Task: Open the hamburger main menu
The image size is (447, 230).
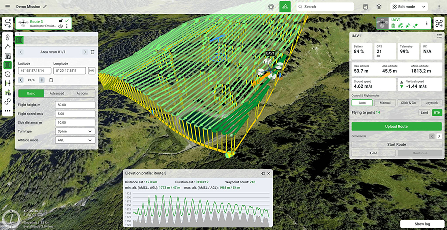Action: coord(7,7)
